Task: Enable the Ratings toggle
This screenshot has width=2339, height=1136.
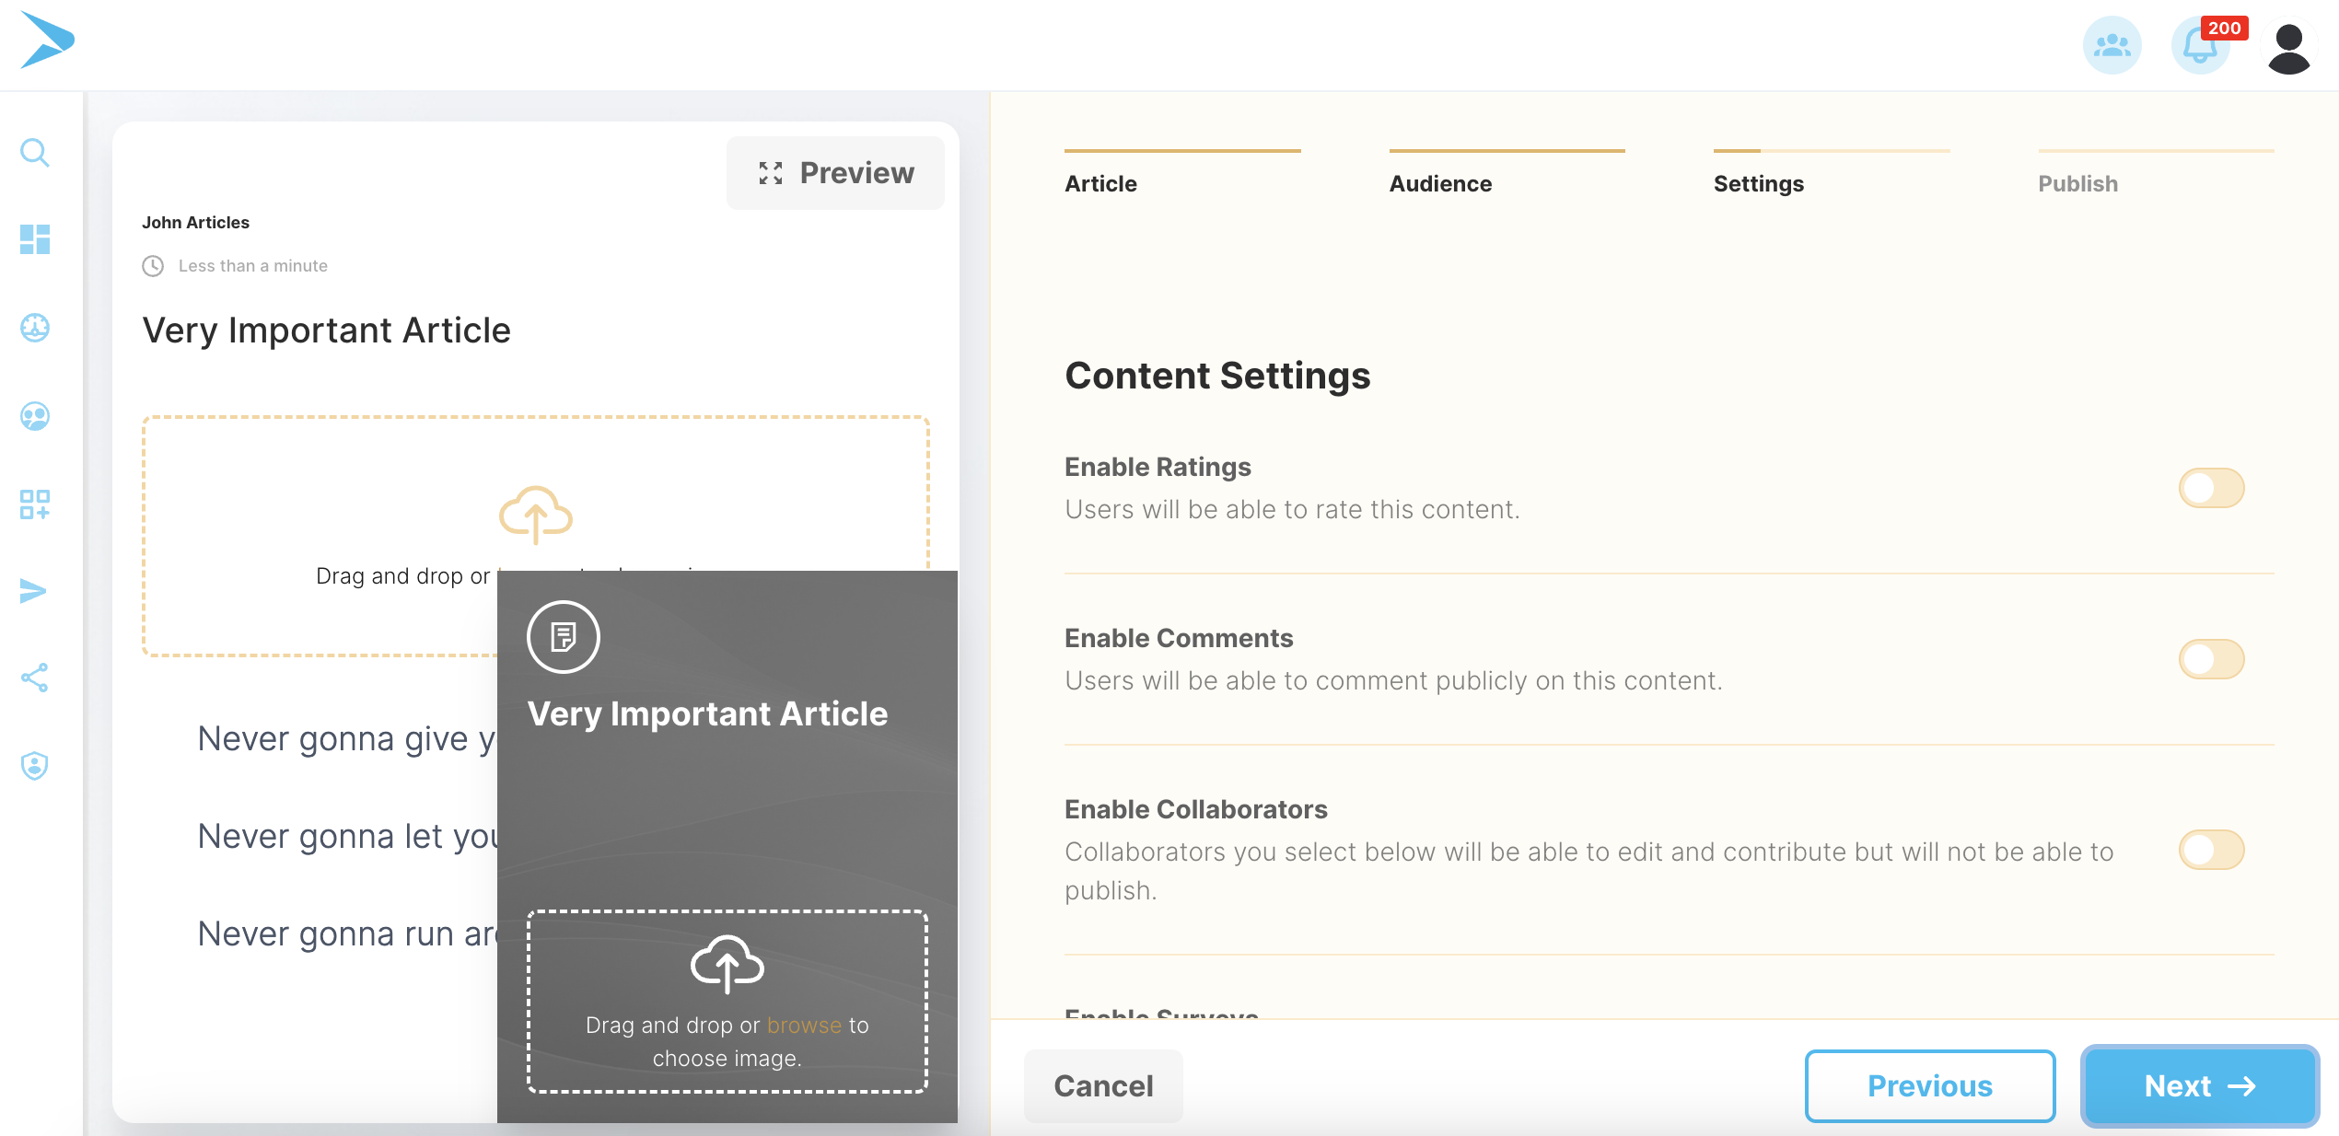Action: (x=2211, y=488)
